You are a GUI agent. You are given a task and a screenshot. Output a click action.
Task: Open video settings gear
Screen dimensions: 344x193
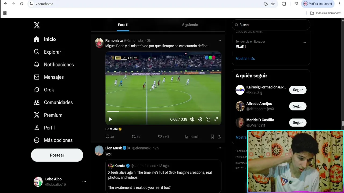(200, 119)
